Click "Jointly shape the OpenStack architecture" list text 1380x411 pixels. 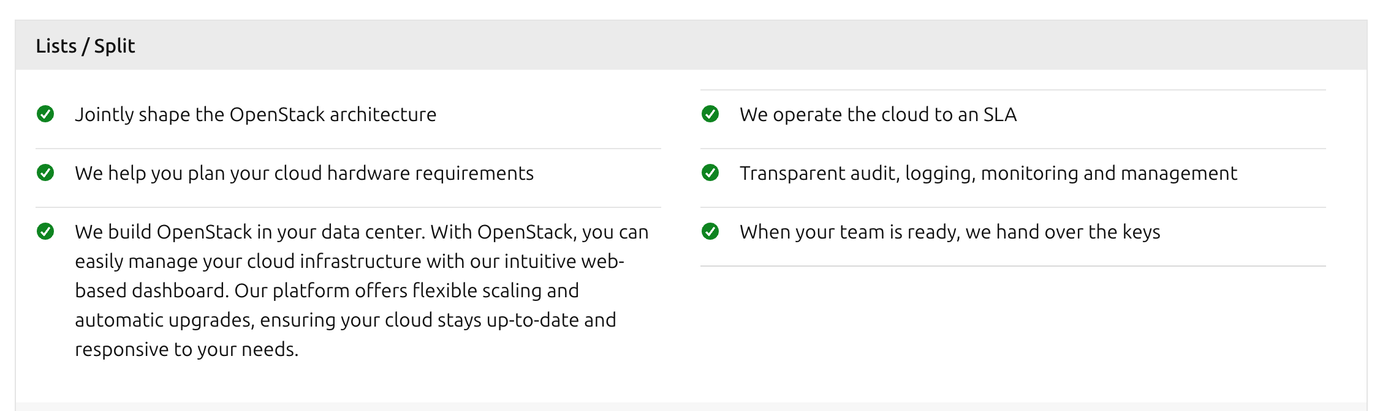pos(256,114)
